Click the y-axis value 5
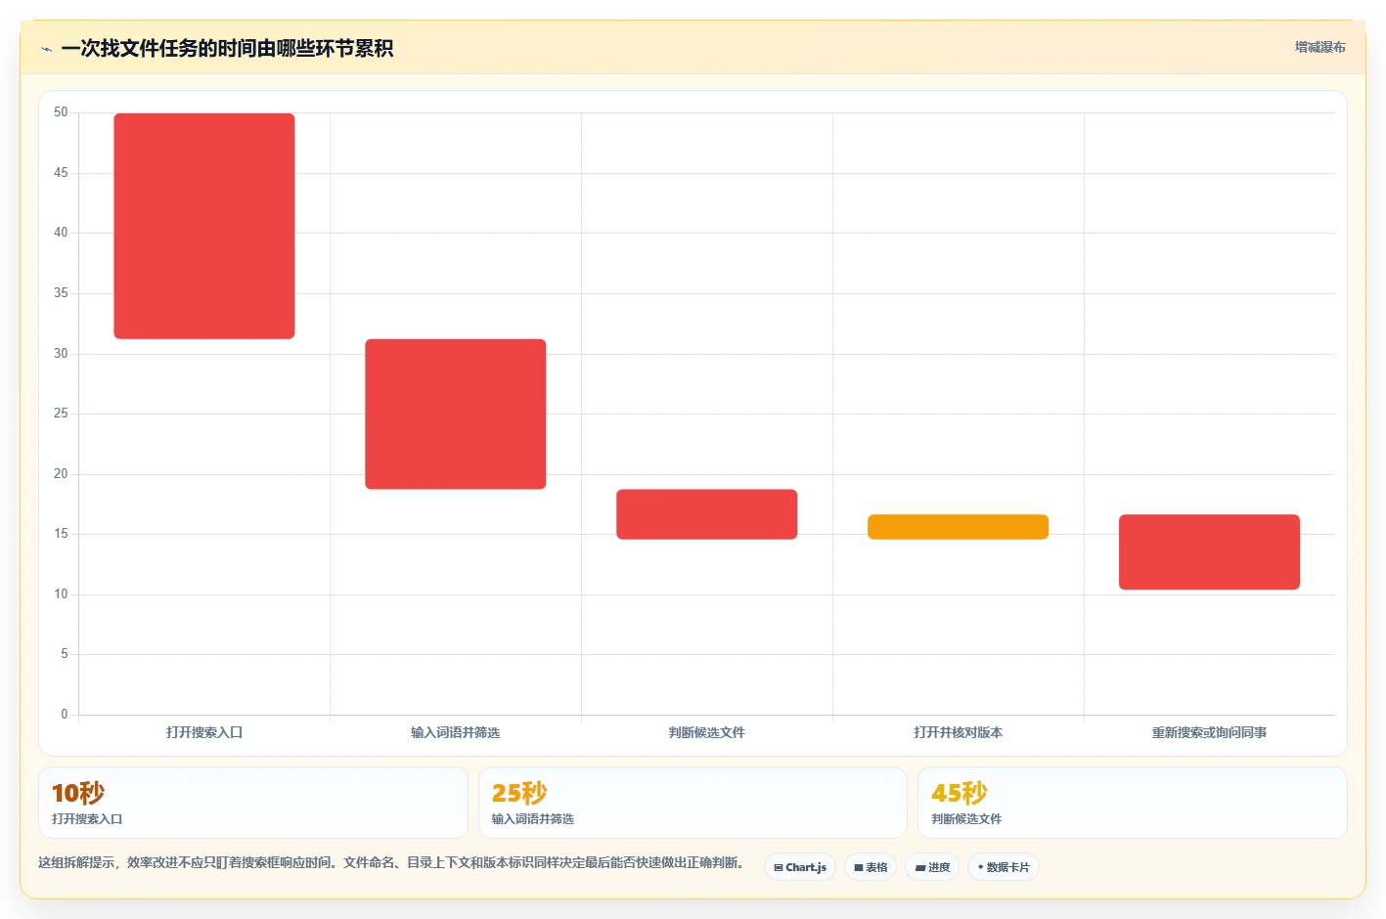The width and height of the screenshot is (1386, 919). point(65,654)
